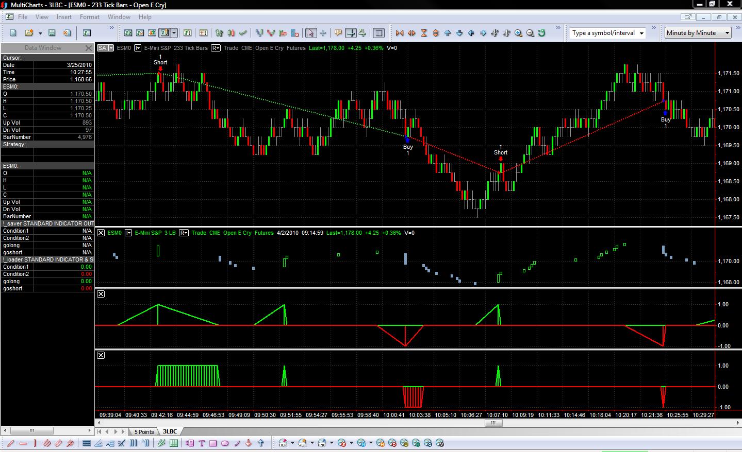Click the green checkmark toolbar icon

(x=243, y=33)
